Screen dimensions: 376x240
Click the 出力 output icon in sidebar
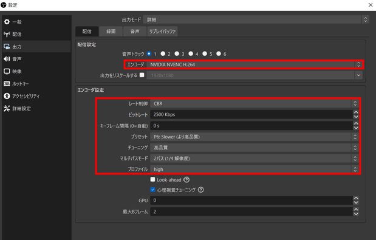(x=7, y=47)
